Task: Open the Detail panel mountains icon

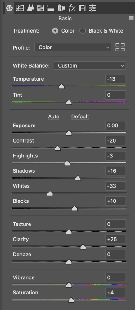Action: point(30,8)
